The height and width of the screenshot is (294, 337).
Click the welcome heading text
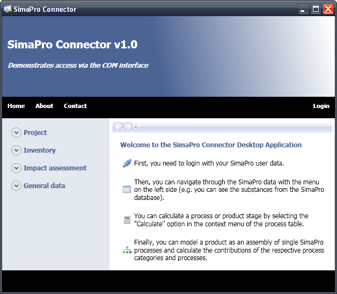tap(211, 145)
